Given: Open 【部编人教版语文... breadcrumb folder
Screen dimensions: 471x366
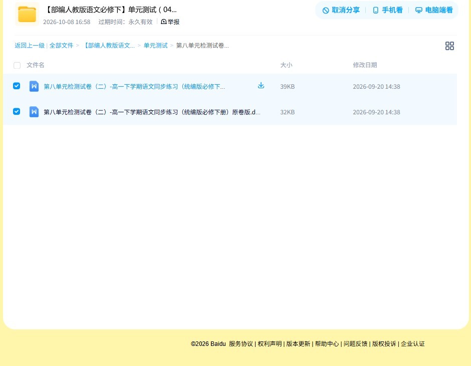Looking at the screenshot, I should (108, 46).
